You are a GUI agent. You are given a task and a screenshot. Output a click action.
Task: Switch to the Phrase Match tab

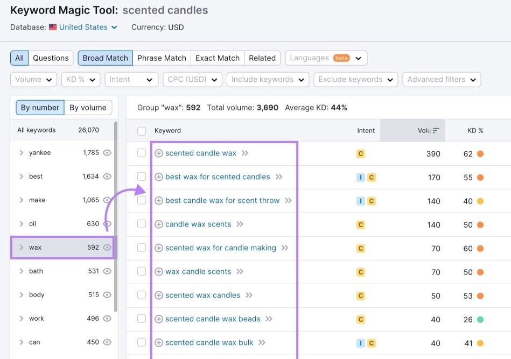[162, 58]
